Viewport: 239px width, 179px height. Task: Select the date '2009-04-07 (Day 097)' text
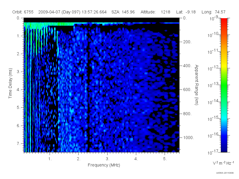59,12
